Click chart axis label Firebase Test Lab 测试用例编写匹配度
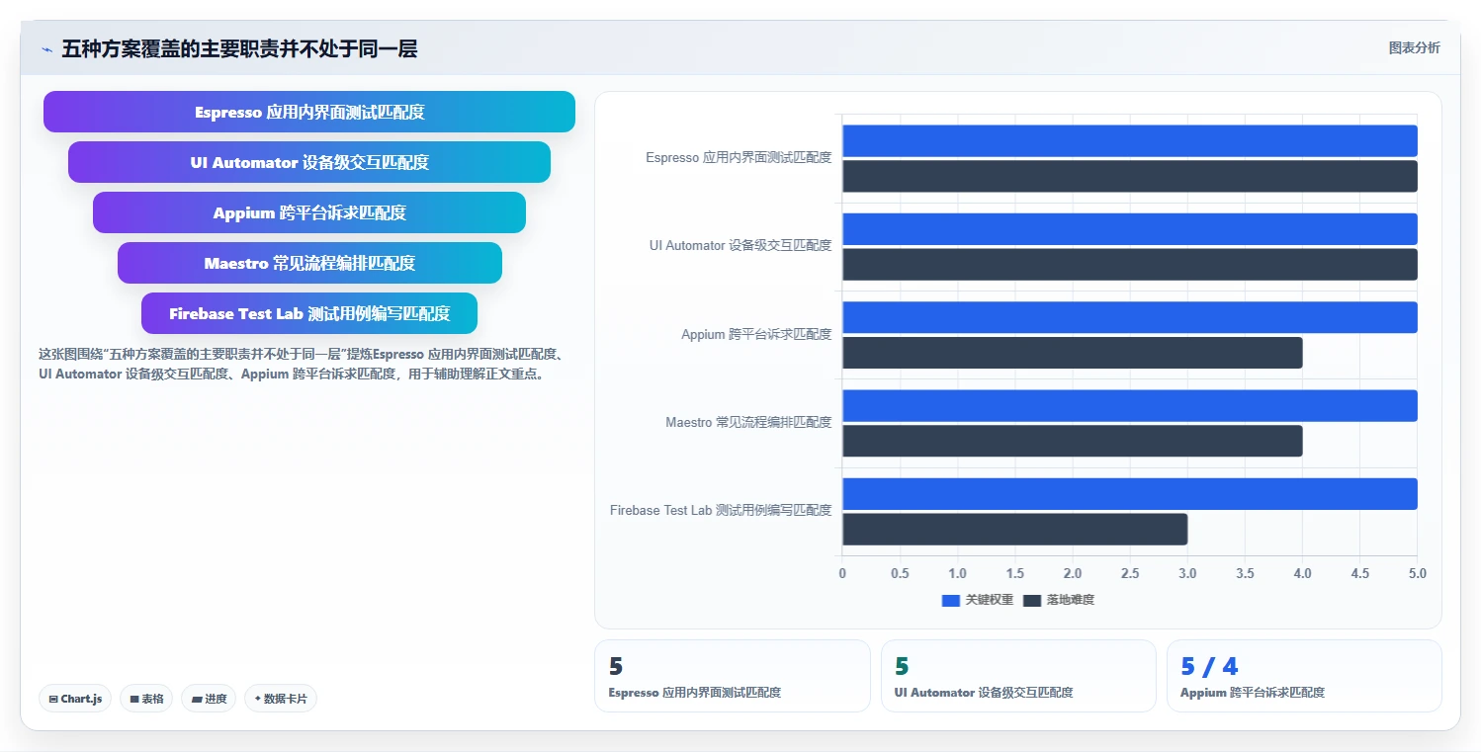Screen dimensions: 1481x752 (721, 510)
